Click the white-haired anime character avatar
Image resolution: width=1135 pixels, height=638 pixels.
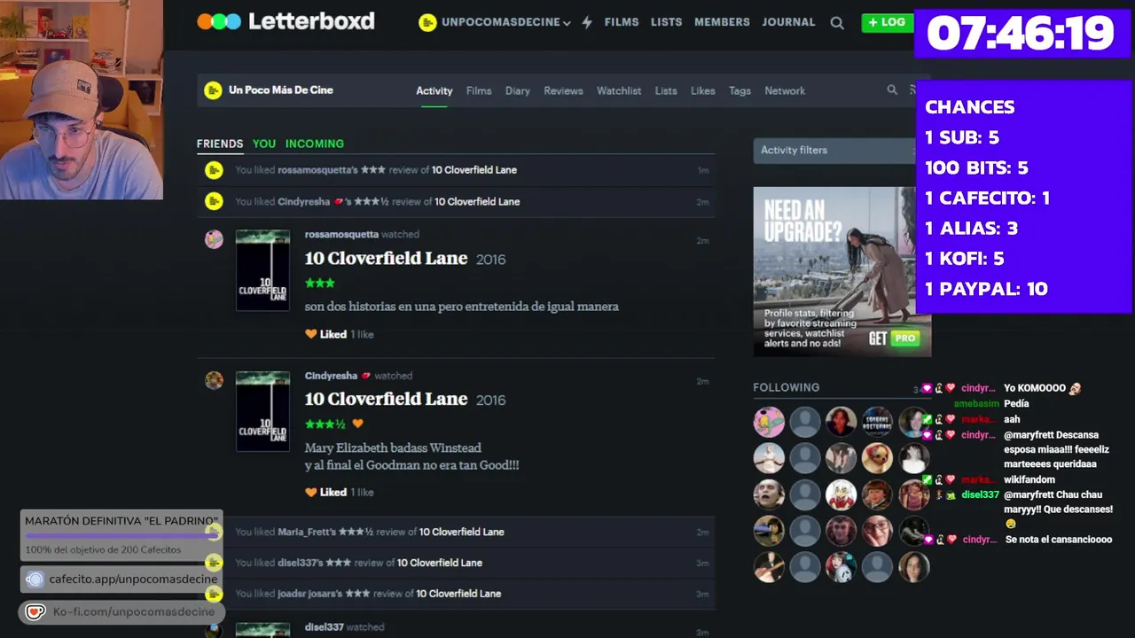coord(841,494)
